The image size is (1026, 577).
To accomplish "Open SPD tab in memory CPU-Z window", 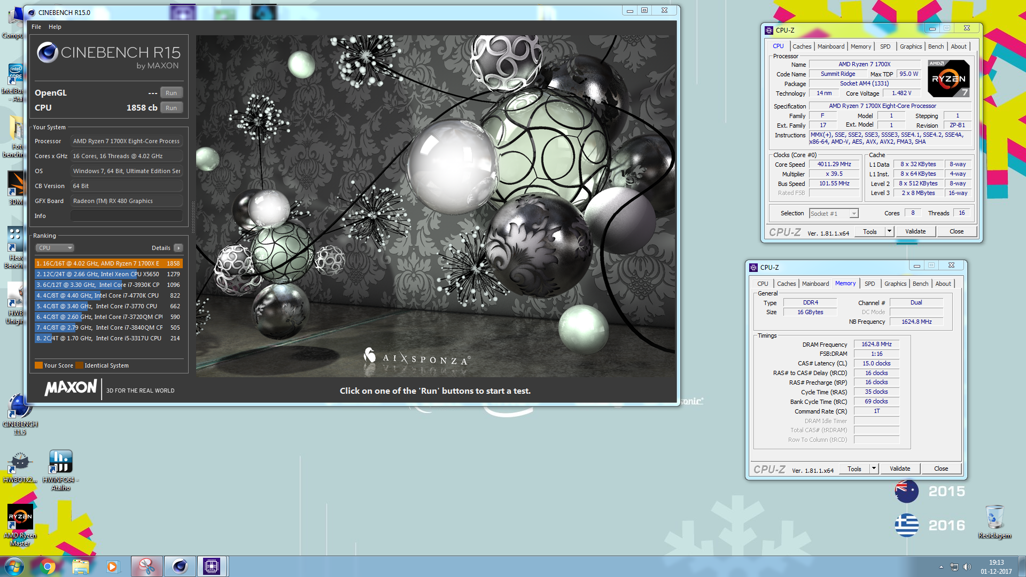I will click(870, 284).
